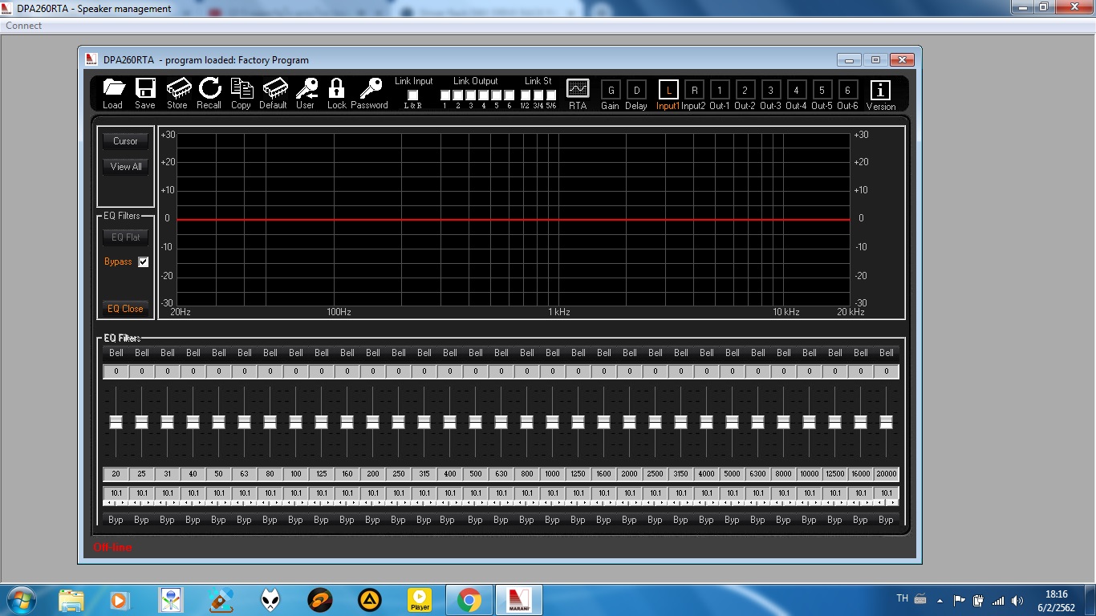Toggle Link St 5/6 checkbox
The image size is (1096, 616).
pos(551,95)
